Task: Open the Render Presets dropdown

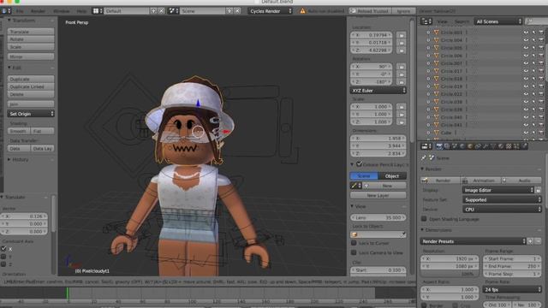Action: [473, 241]
